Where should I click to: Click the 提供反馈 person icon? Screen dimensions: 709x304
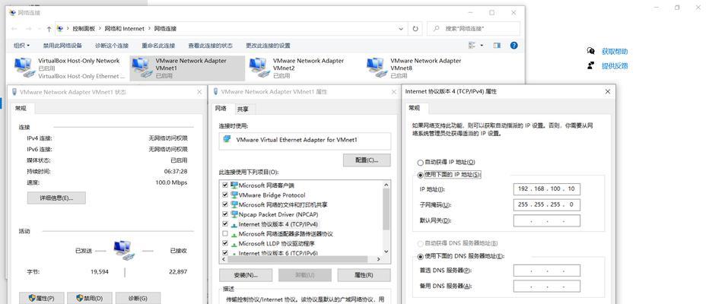(590, 65)
